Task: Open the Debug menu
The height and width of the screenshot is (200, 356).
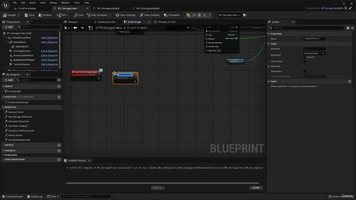Action: tap(53, 3)
